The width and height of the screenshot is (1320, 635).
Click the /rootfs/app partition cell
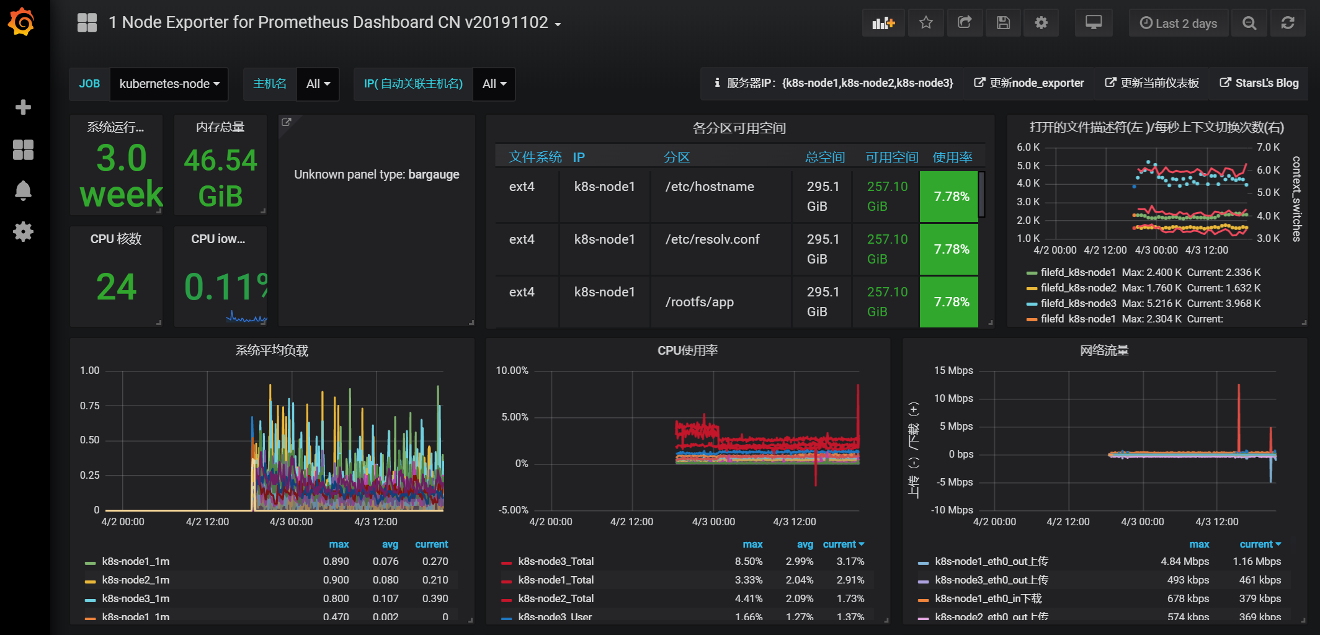pyautogui.click(x=721, y=302)
